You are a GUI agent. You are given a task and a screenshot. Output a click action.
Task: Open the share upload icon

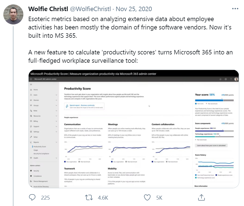[x=201, y=197]
